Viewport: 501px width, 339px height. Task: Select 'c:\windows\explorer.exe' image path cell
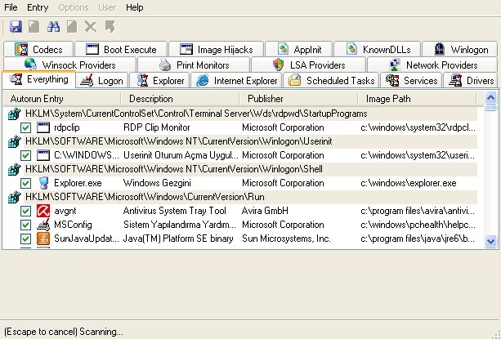pos(409,183)
